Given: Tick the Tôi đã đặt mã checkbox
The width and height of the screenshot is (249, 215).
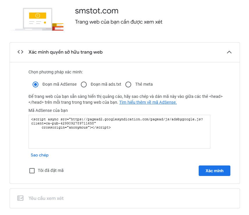Looking at the screenshot, I should 32,171.
